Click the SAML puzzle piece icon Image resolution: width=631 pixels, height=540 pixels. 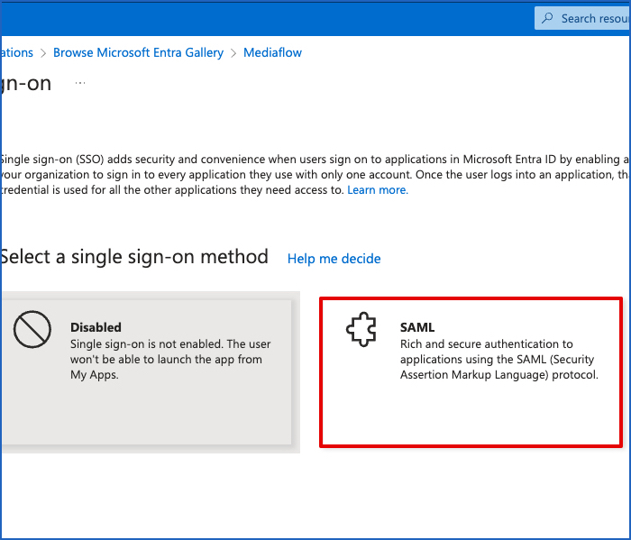tap(361, 329)
